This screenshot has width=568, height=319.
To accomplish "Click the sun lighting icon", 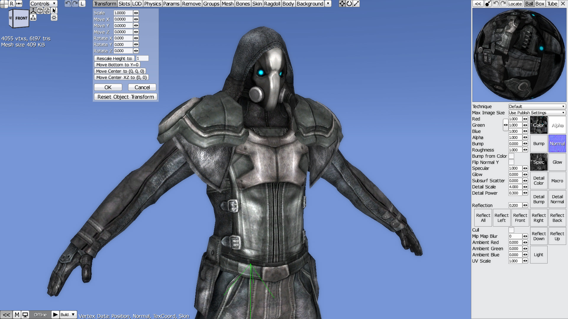I will 54,17.
